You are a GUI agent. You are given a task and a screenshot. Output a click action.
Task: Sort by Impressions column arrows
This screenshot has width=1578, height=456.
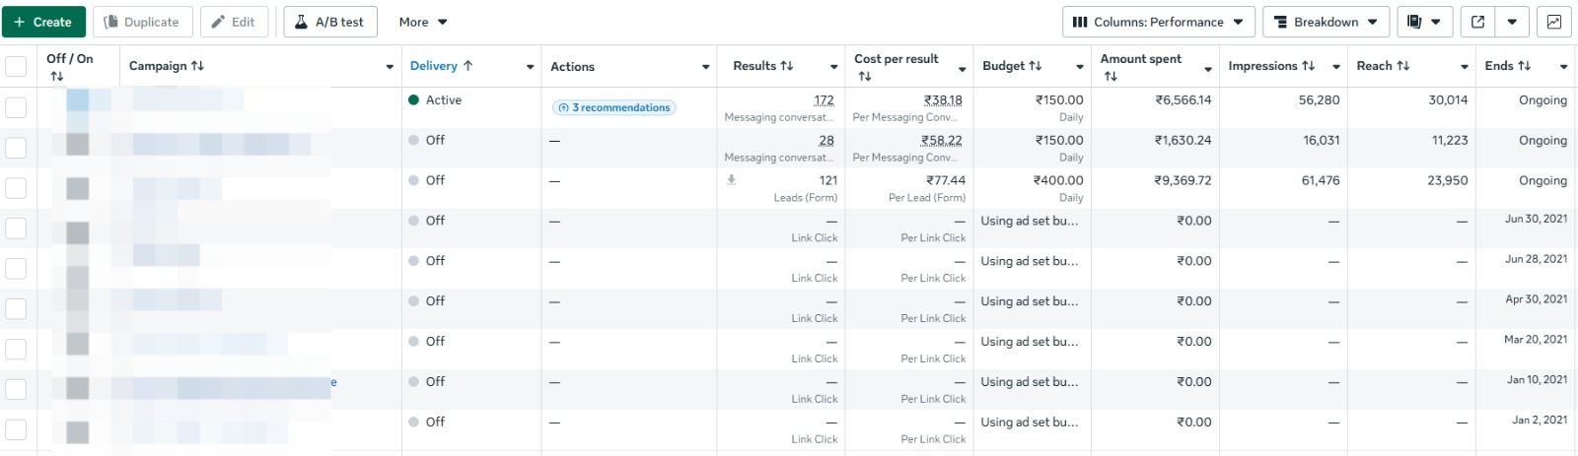tap(1308, 66)
